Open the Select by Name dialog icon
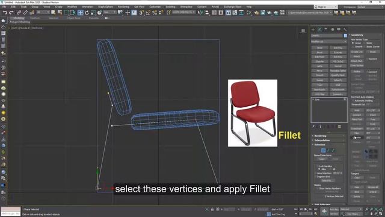Screen dimensions: 385x217 [60, 13]
